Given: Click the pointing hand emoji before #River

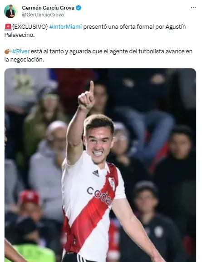Looking at the screenshot, I should point(8,51).
